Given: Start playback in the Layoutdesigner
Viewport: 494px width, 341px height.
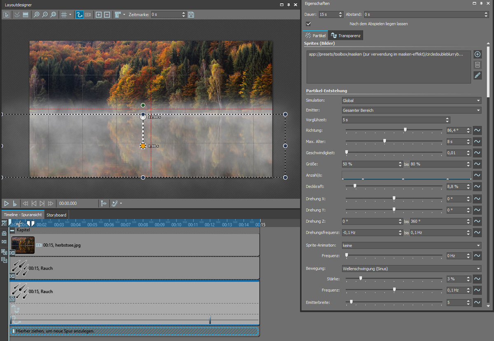Looking at the screenshot, I should (x=7, y=203).
